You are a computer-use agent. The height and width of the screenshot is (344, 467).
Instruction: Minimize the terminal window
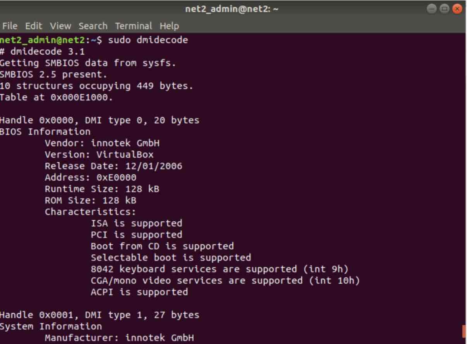(432, 9)
